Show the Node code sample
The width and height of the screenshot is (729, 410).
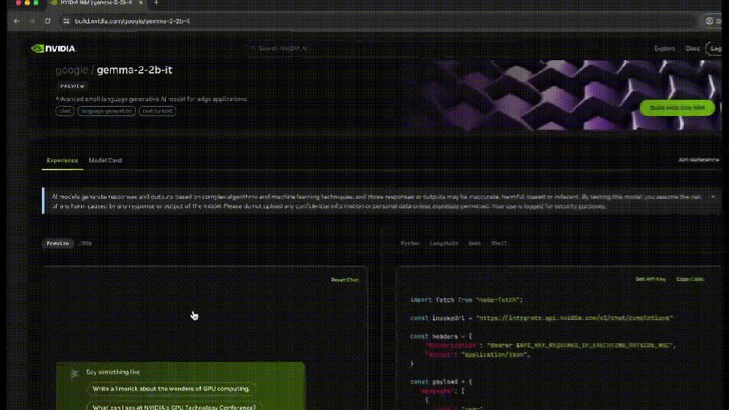[475, 243]
